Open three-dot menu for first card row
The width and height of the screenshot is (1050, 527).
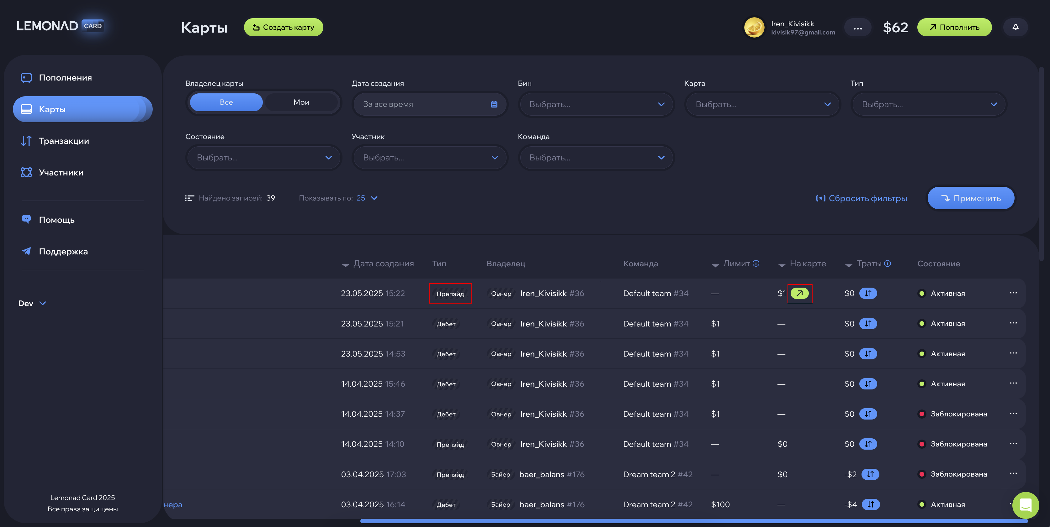(1013, 293)
